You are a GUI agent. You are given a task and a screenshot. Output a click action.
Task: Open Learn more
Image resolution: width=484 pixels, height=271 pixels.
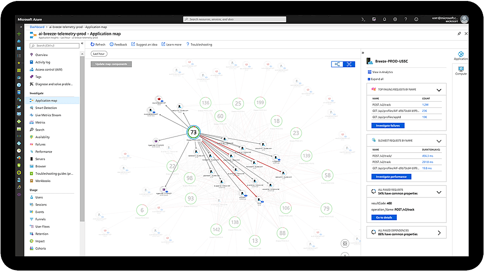coord(171,45)
